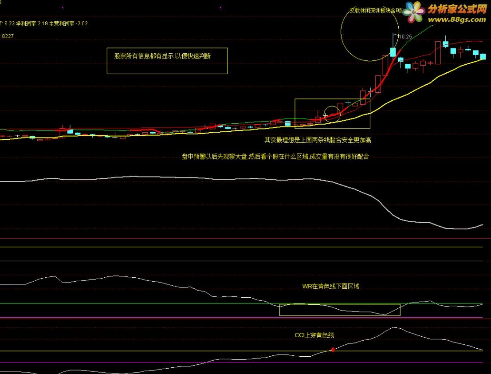Click the red diamond CCI crossover marker

tap(333, 350)
